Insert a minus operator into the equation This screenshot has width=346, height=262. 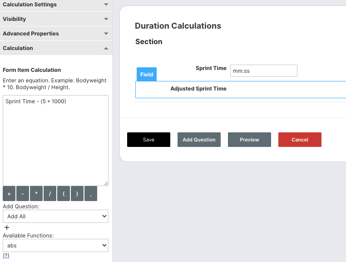click(x=23, y=194)
